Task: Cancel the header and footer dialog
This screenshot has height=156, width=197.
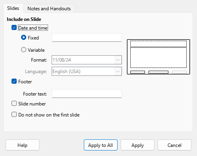Action: coord(174,145)
